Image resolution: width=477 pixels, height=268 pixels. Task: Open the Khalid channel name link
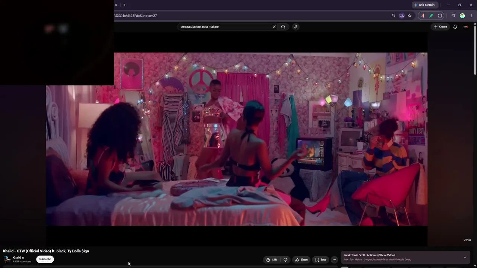click(x=17, y=258)
